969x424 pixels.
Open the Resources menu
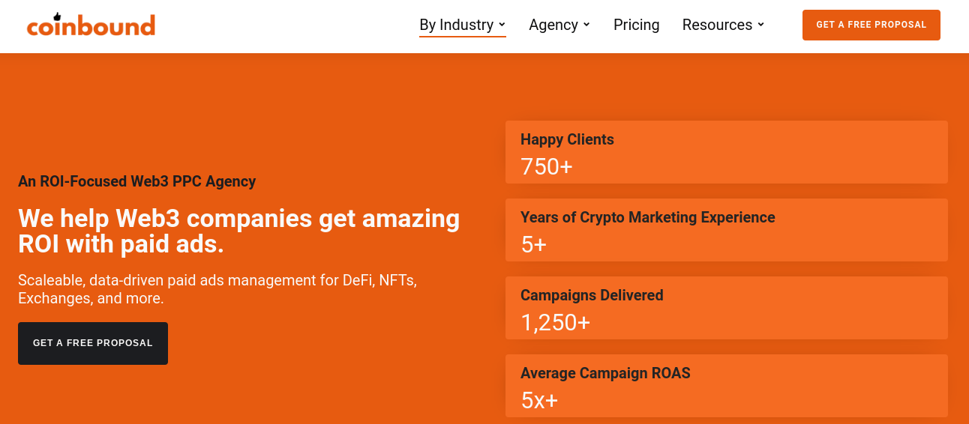click(x=716, y=25)
